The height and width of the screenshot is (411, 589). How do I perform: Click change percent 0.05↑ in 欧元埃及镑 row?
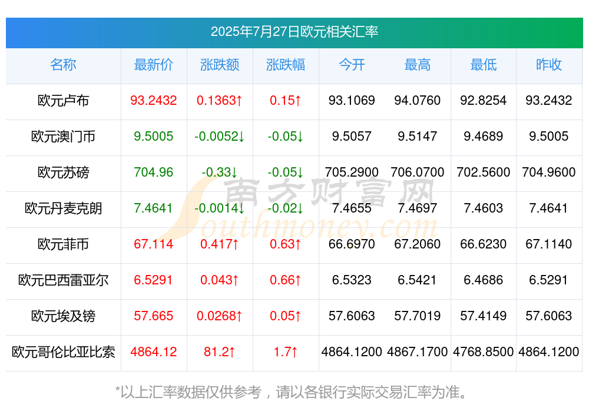pos(286,316)
